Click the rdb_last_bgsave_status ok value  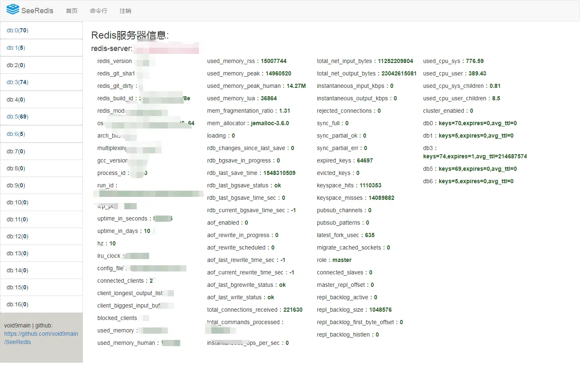pos(278,185)
